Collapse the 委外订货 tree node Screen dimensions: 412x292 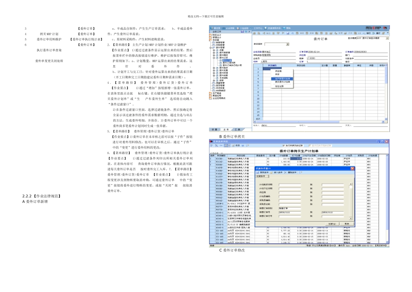pos(214,58)
